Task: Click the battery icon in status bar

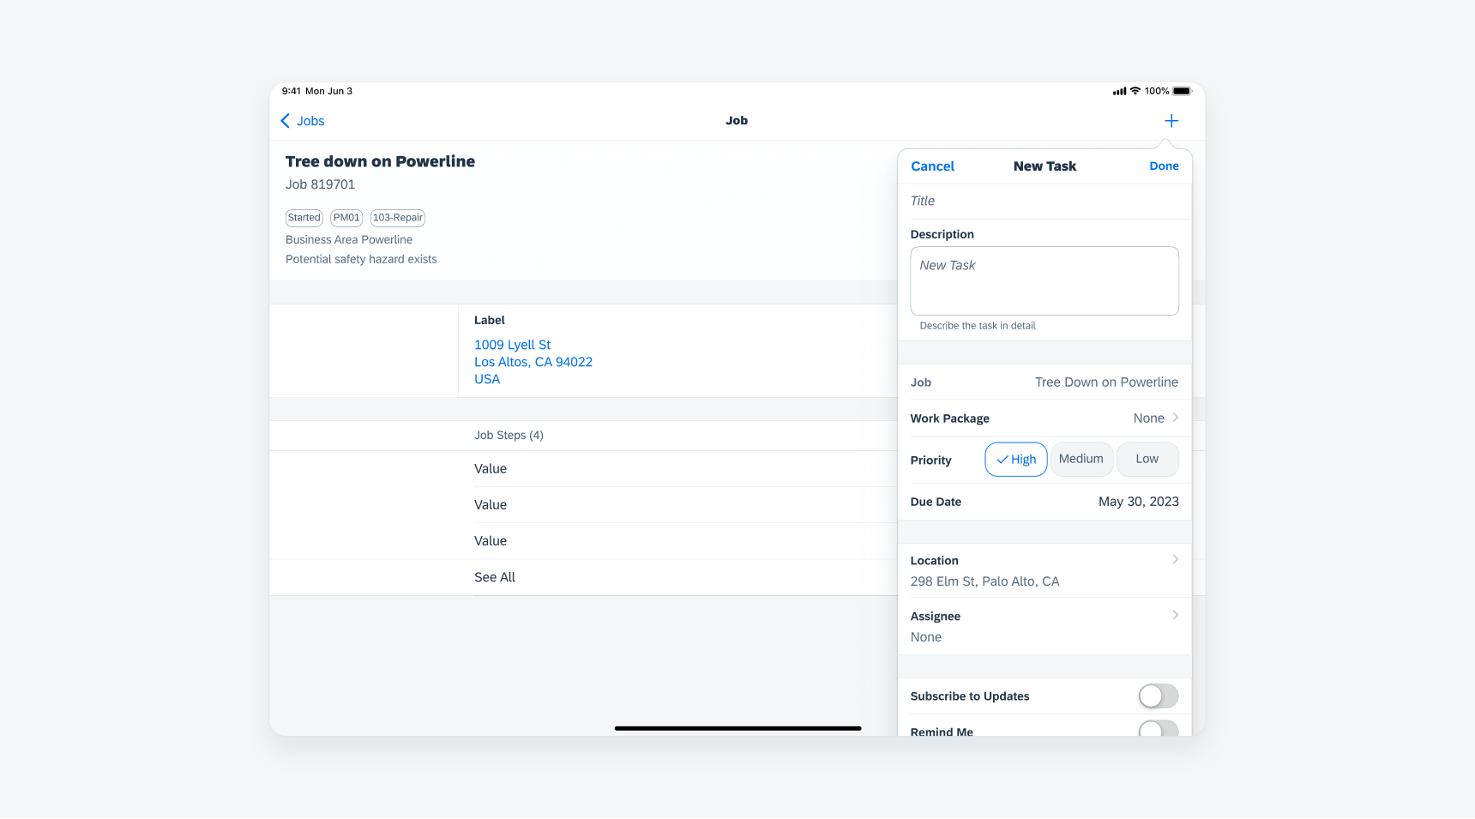Action: (x=1183, y=91)
